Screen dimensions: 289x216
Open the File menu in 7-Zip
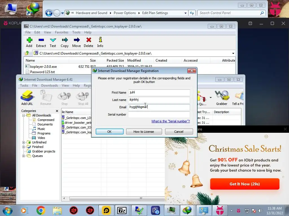(x=28, y=32)
